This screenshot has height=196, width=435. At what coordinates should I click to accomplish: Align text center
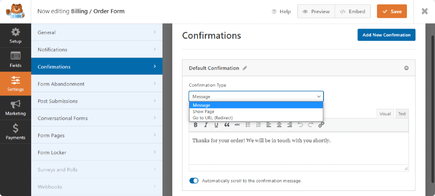point(279,125)
